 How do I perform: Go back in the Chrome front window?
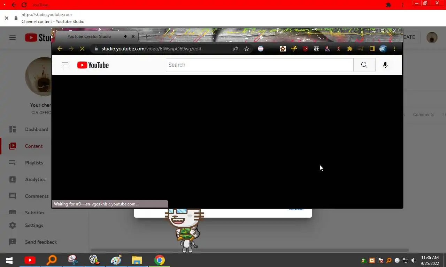click(x=60, y=49)
